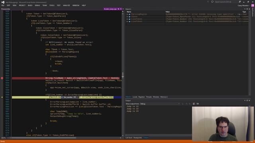Open the TEST menu
The width and height of the screenshot is (255, 143).
click(x=59, y=5)
